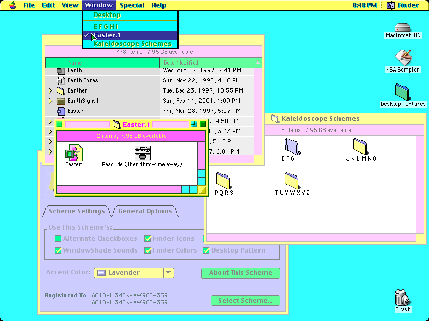
Task: Click the About This Scheme button
Action: pyautogui.click(x=241, y=273)
